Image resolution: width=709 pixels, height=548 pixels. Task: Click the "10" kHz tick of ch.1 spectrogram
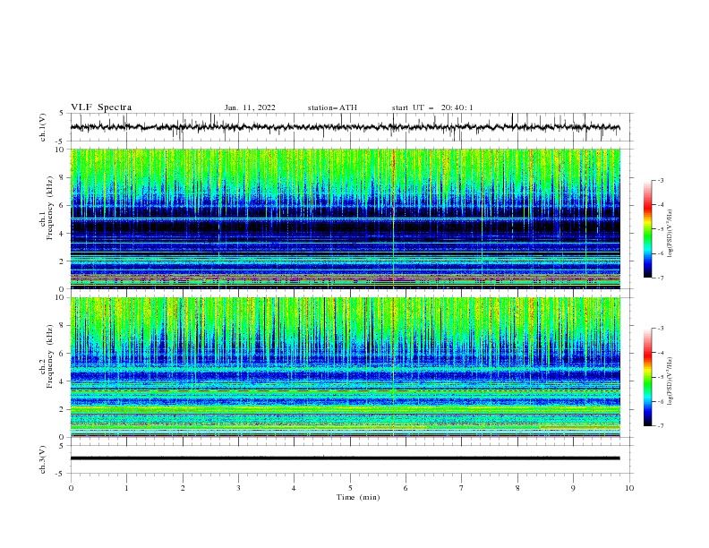pyautogui.click(x=61, y=150)
